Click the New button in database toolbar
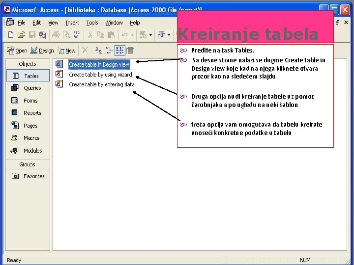The image size is (354, 265). [67, 51]
